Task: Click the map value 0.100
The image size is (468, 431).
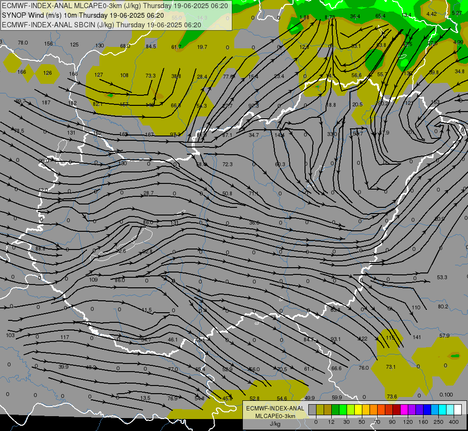Action: (x=446, y=395)
